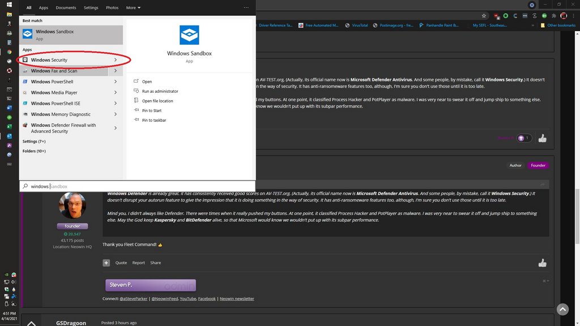The height and width of the screenshot is (326, 580).
Task: Open the Panhandle Paint bookmark
Action: pyautogui.click(x=439, y=25)
